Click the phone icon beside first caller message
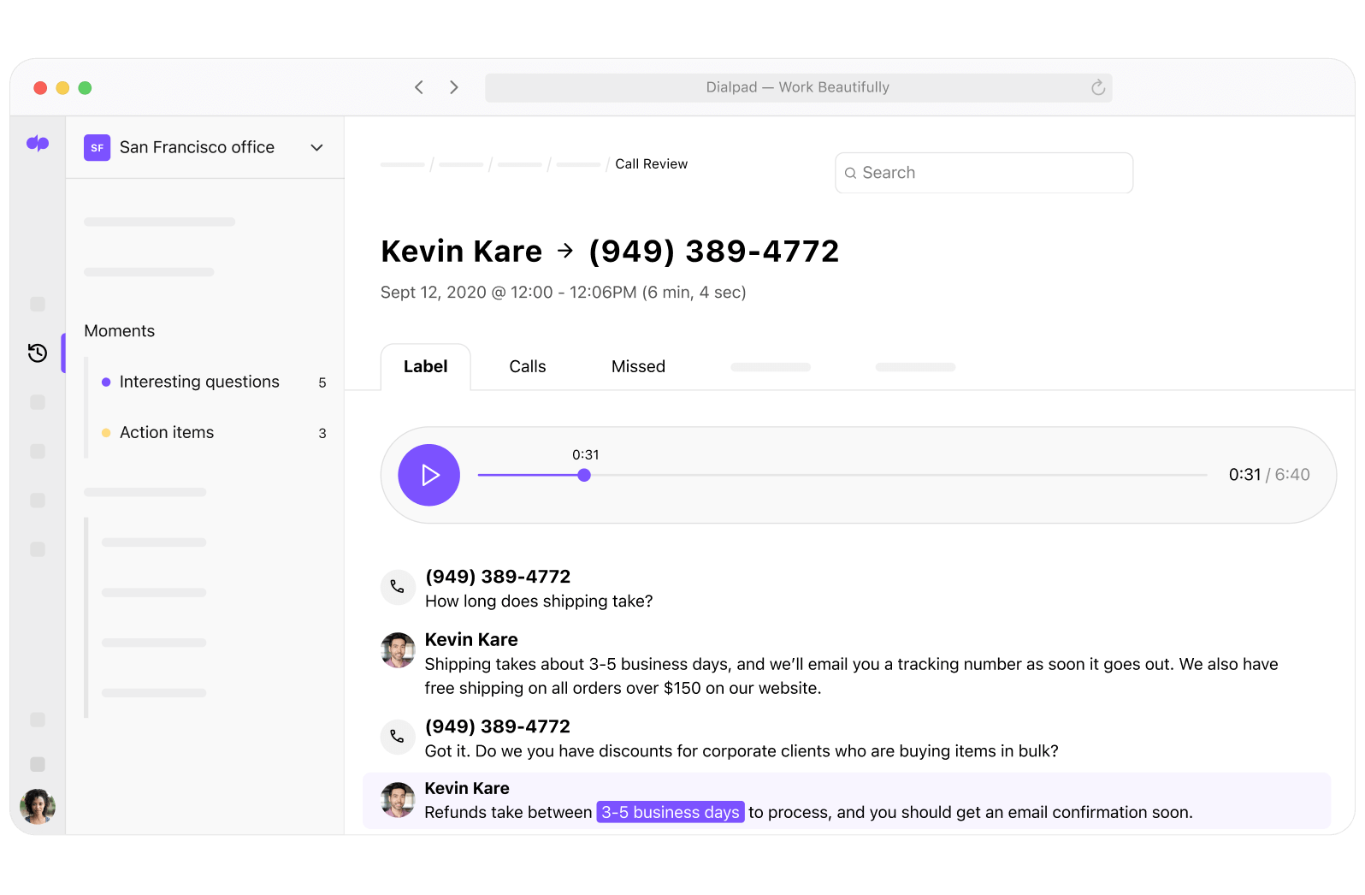The image size is (1365, 895). [398, 587]
